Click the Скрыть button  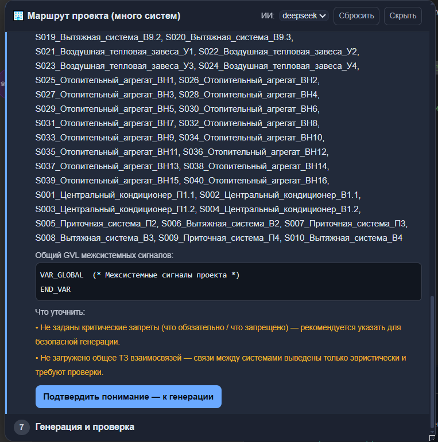[403, 16]
